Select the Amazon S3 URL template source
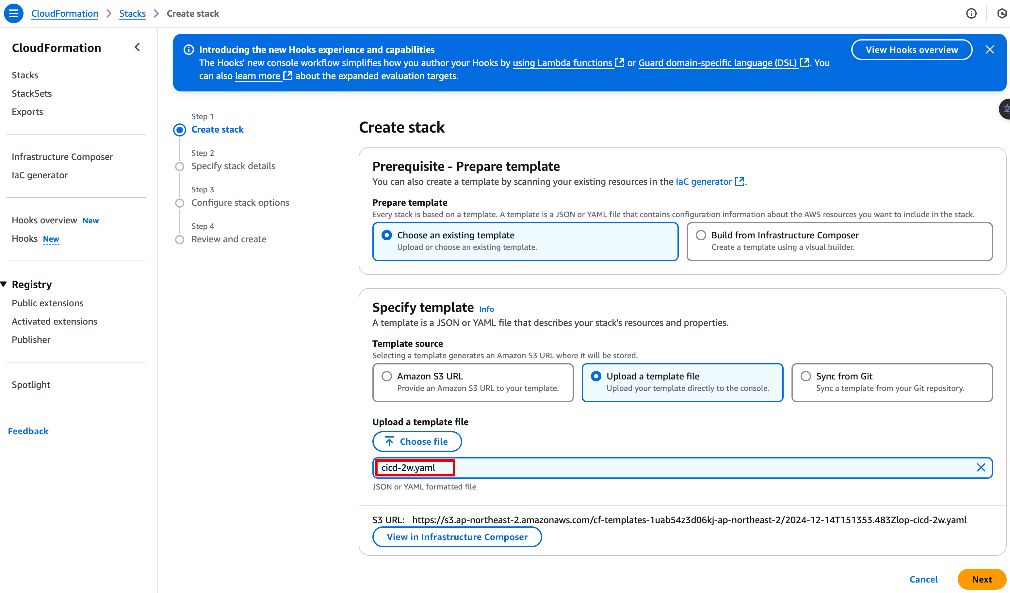1010x593 pixels. point(387,376)
